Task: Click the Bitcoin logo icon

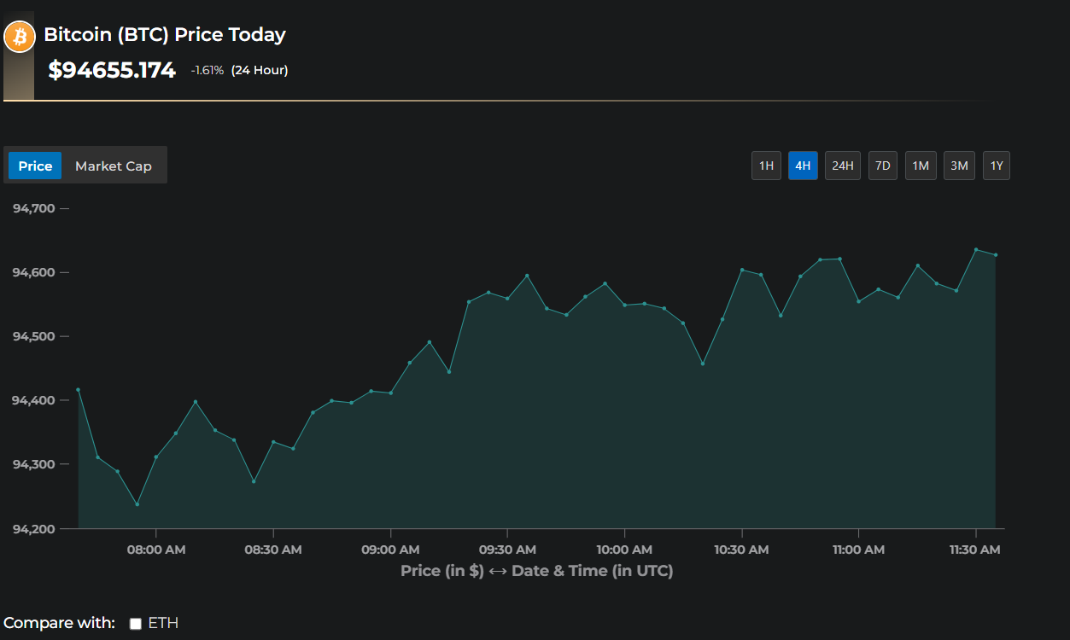Action: point(19,38)
